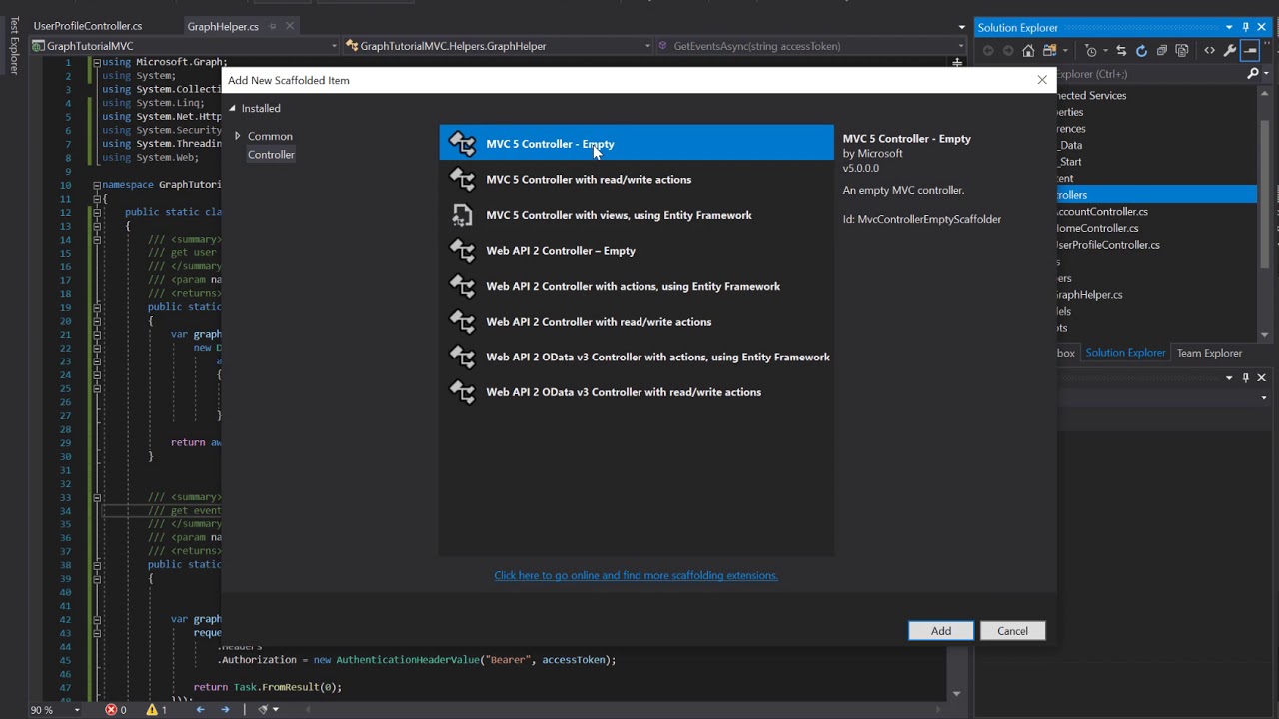The image size is (1279, 719).
Task: Open UserProfileController.cs in Solution Explorer
Action: (1108, 244)
